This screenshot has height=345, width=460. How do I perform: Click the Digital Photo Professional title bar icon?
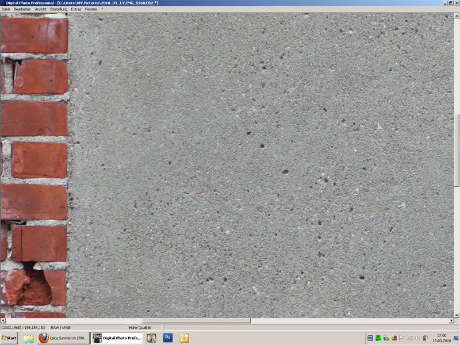(x=3, y=3)
